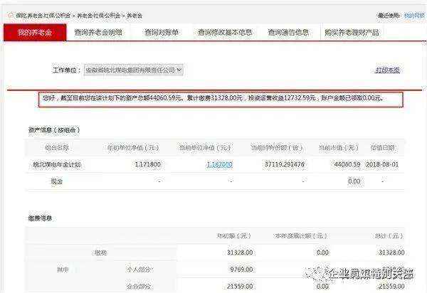Click the recently used link at top right

pyautogui.click(x=414, y=15)
